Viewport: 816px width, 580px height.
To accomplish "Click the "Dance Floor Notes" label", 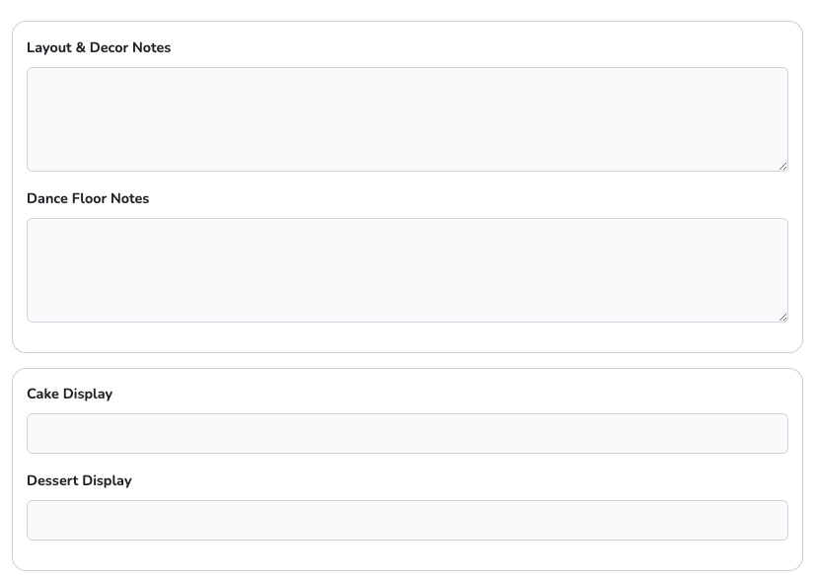I will coord(88,198).
